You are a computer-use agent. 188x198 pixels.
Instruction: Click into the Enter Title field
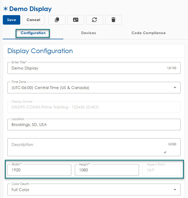tap(87, 68)
